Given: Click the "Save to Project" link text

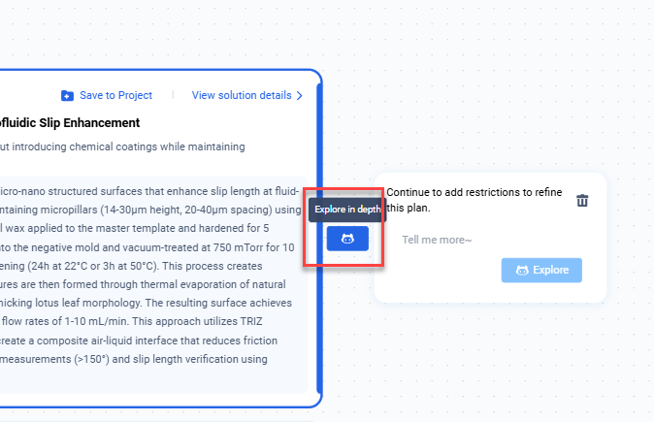Looking at the screenshot, I should click(x=115, y=95).
